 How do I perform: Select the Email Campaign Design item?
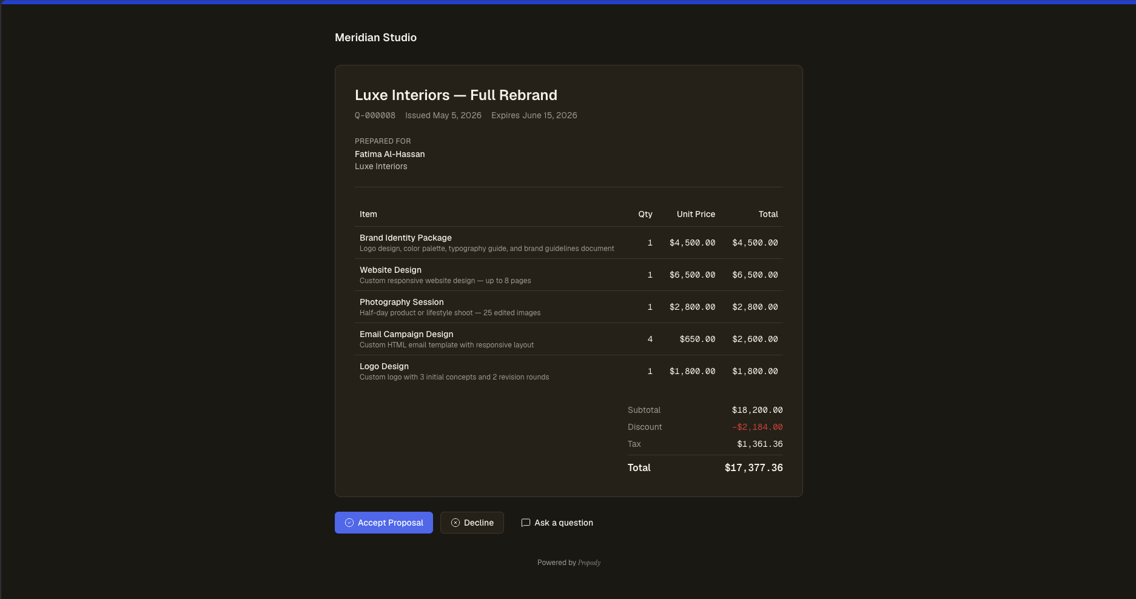pyautogui.click(x=406, y=334)
